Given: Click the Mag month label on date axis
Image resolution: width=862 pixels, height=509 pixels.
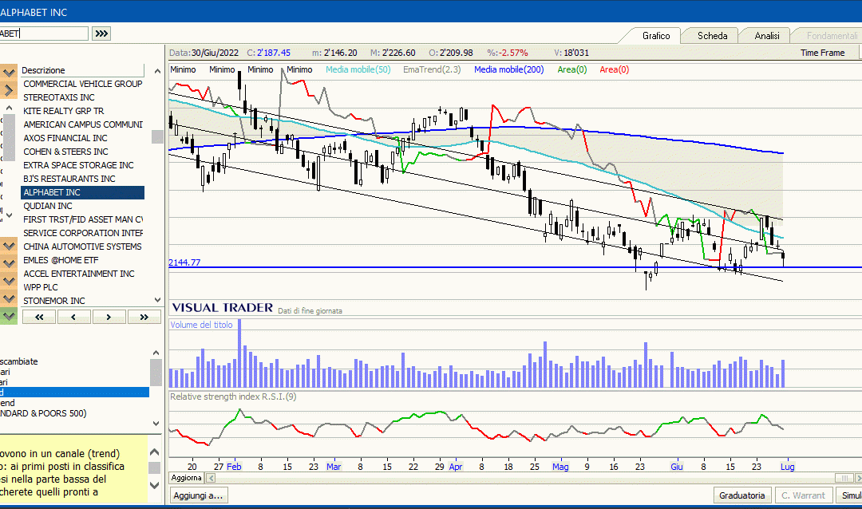Looking at the screenshot, I should [560, 467].
